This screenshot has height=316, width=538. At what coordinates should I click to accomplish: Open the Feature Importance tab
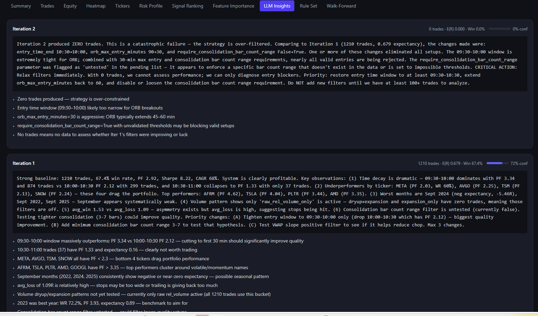click(233, 6)
